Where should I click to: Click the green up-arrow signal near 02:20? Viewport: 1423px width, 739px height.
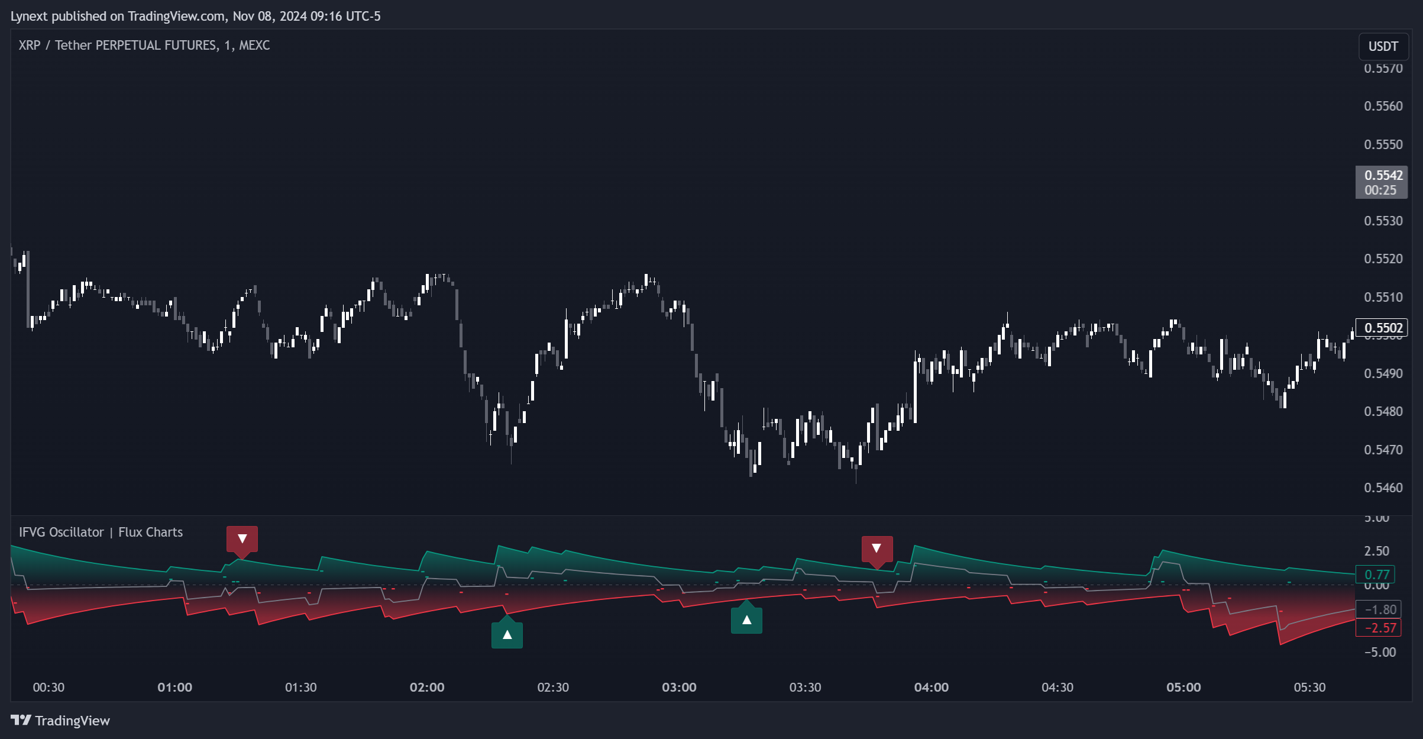point(507,635)
